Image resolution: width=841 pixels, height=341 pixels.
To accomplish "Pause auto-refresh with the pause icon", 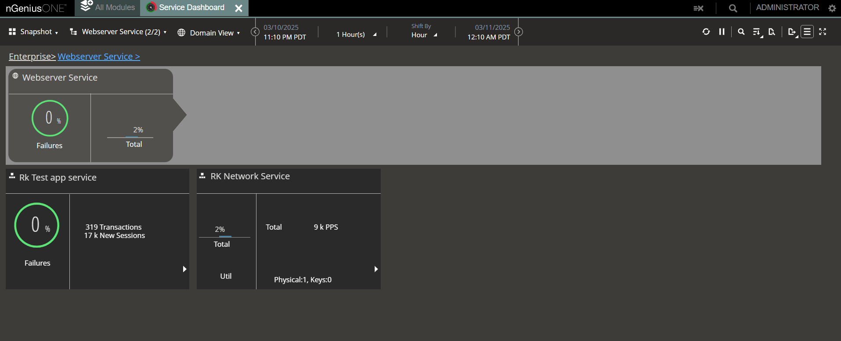I will 722,32.
